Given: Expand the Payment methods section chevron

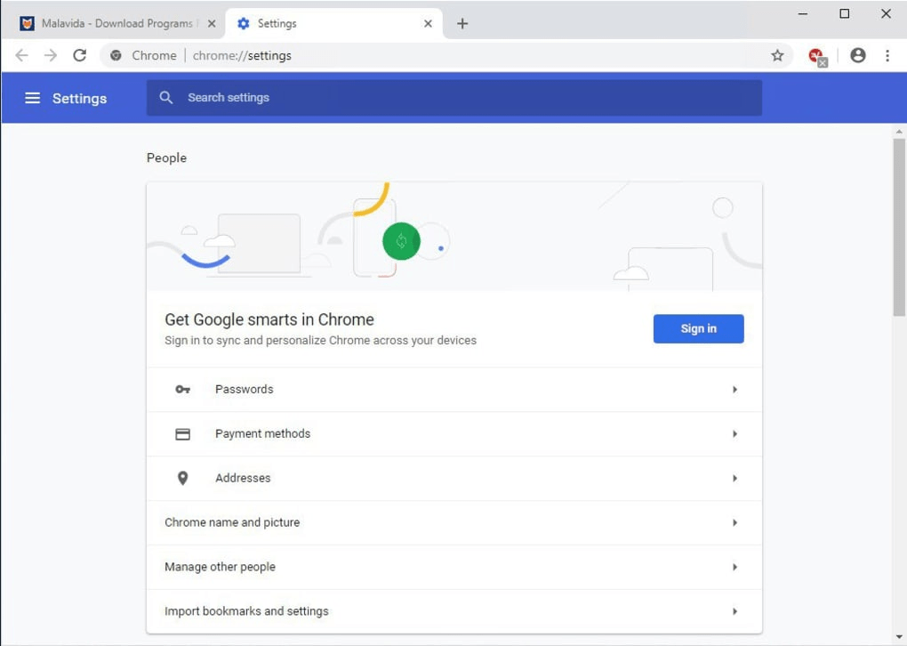Looking at the screenshot, I should click(735, 433).
